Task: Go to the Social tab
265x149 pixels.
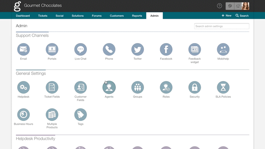Action: pos(60,16)
